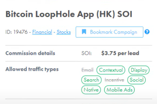Click the Bitcoin LoopHole App campaign title

pyautogui.click(x=69, y=14)
